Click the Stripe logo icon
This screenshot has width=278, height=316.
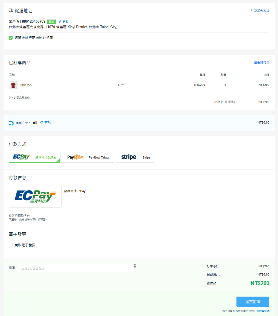[129, 157]
